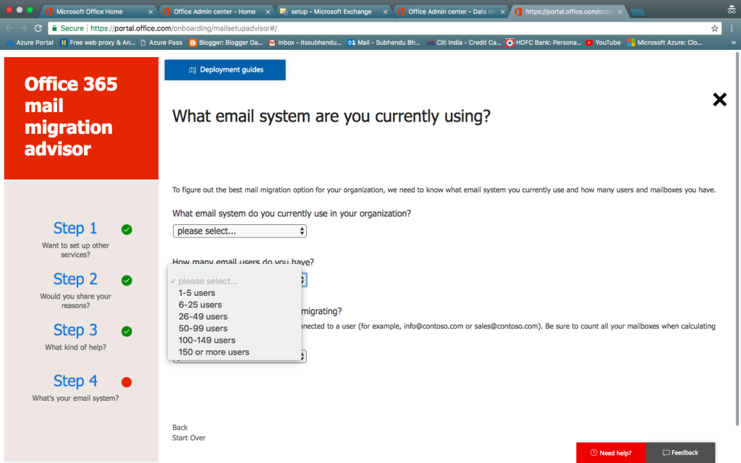
Task: Go to Step 1 in the sidebar
Action: point(75,228)
